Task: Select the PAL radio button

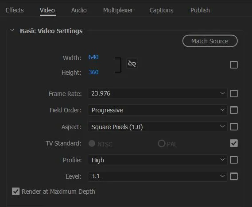Action: click(162, 143)
